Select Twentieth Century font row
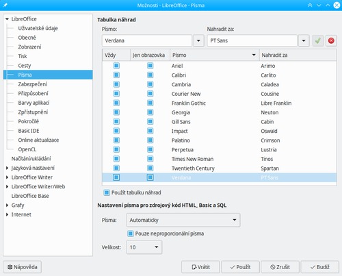342x276 pixels. (x=220, y=168)
